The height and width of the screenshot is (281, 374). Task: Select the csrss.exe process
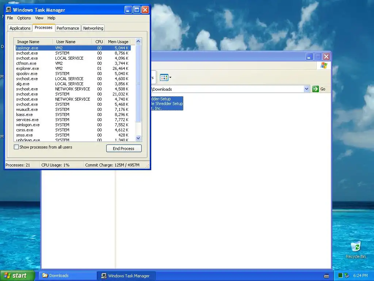point(73,130)
